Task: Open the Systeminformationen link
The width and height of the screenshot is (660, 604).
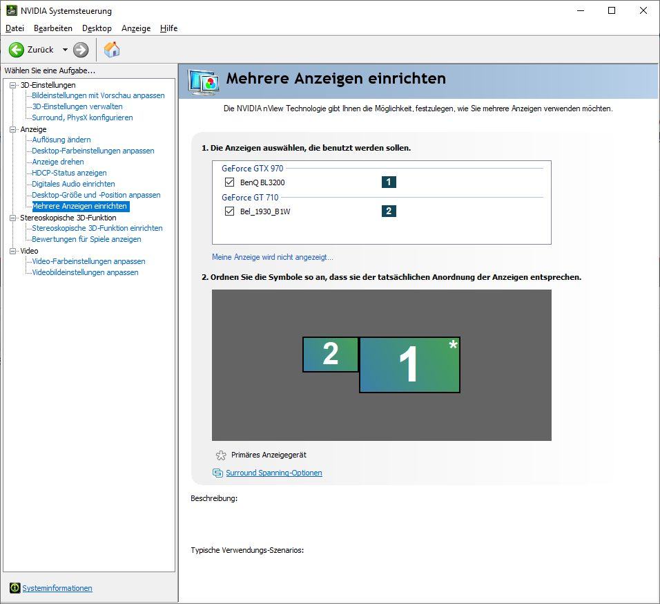Action: [57, 588]
